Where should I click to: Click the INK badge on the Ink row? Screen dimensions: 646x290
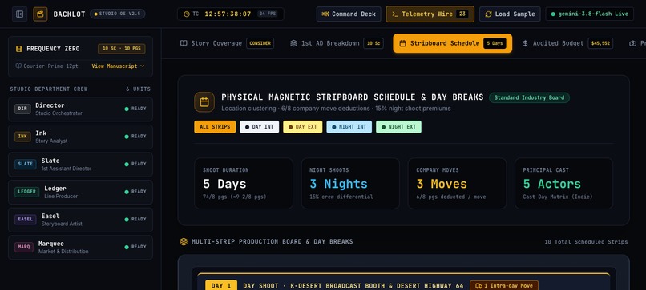[22, 137]
